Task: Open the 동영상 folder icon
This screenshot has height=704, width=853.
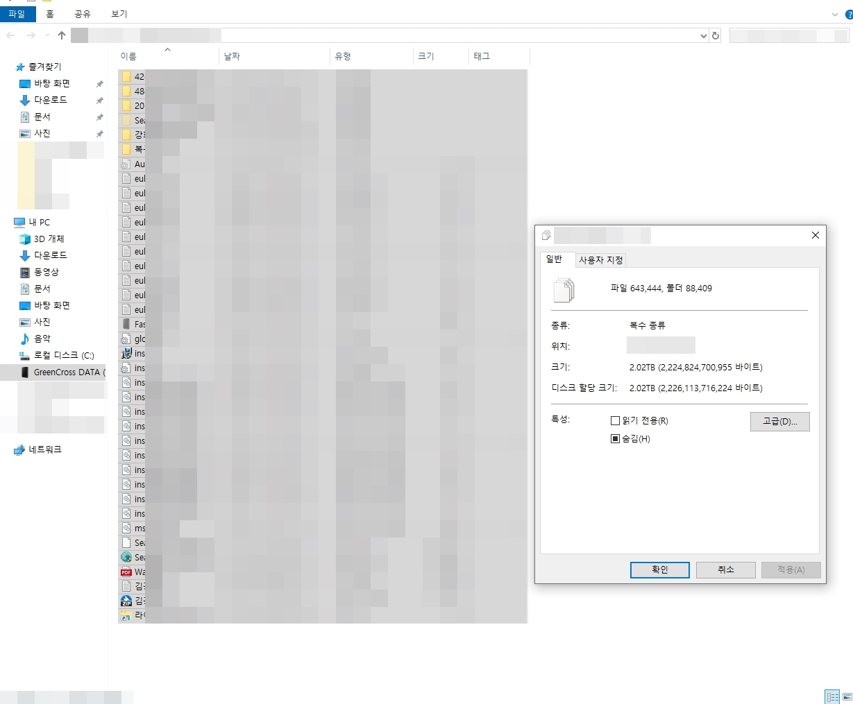Action: [x=25, y=273]
